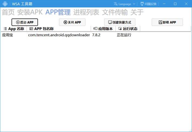Click the 运行状态 column header

tap(128, 29)
